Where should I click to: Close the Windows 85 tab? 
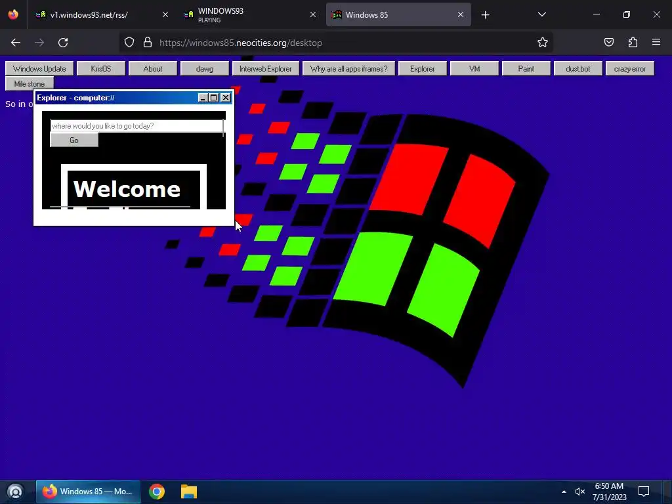(460, 14)
